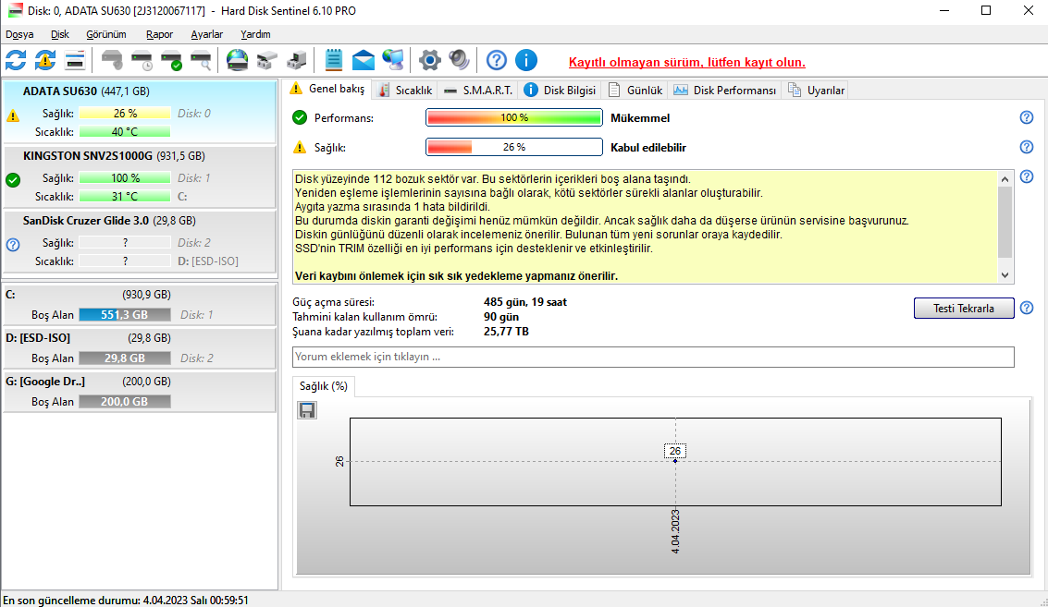Click the question mark help toolbar icon
1048x607 pixels.
497,60
